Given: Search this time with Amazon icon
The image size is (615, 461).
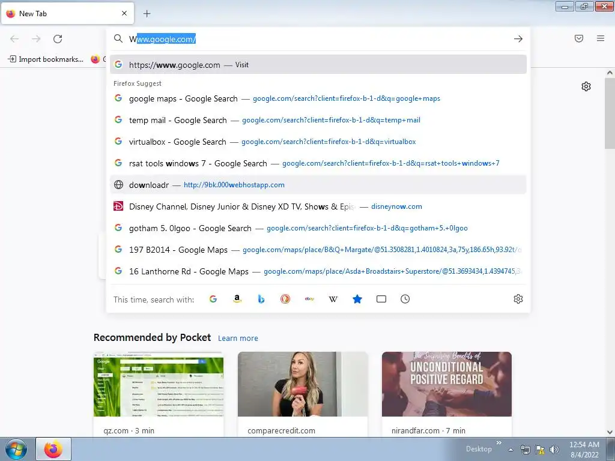Looking at the screenshot, I should click(x=237, y=299).
